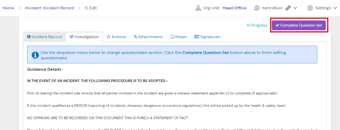
Task: Switch to the Incident Record tab
Action: click(44, 37)
